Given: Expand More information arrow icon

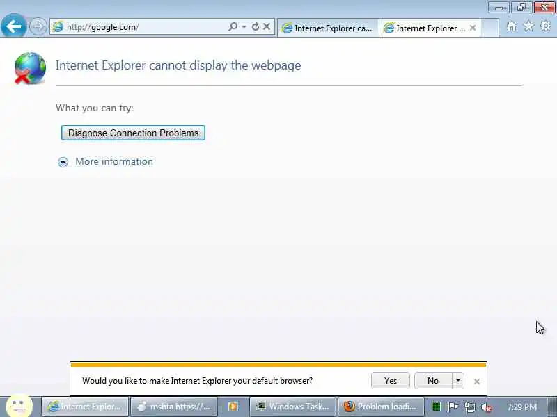Looking at the screenshot, I should (63, 162).
